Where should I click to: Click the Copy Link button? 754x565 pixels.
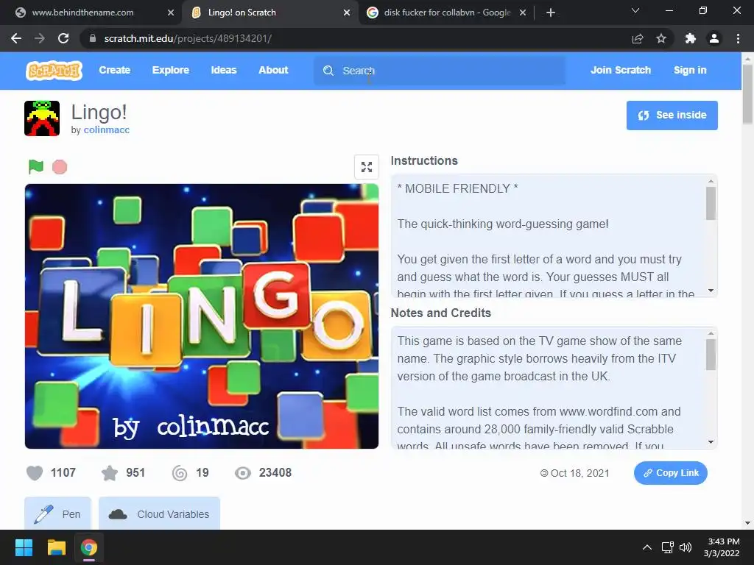[670, 473]
